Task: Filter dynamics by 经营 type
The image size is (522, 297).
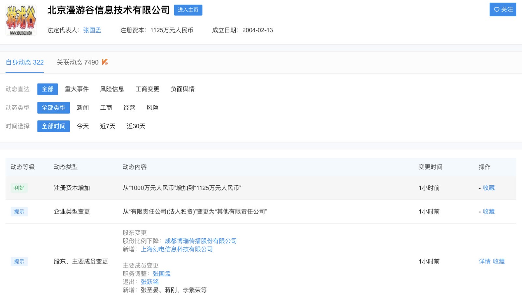Action: coord(129,108)
